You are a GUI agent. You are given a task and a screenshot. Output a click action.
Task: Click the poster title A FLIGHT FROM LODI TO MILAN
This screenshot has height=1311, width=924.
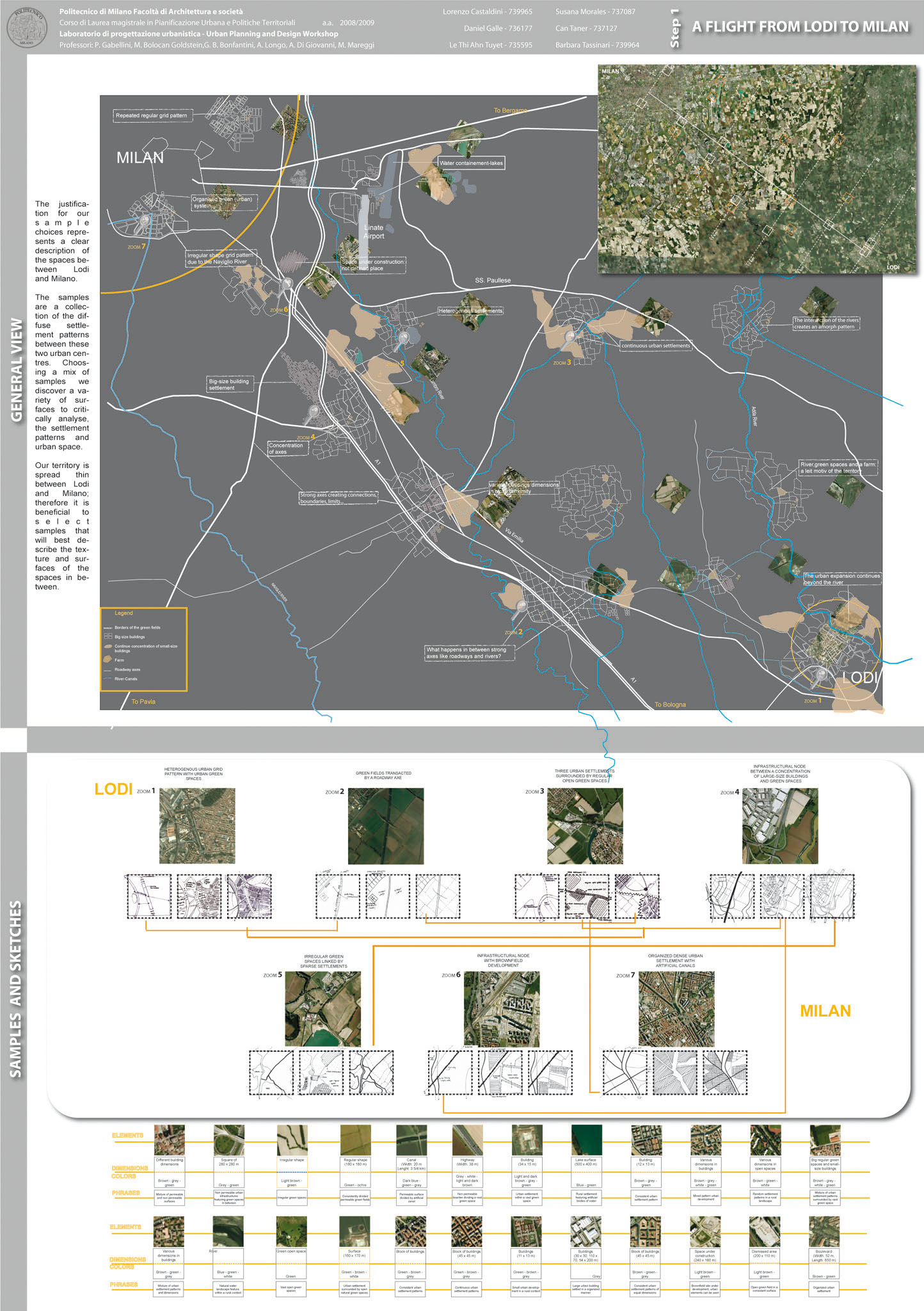point(800,27)
